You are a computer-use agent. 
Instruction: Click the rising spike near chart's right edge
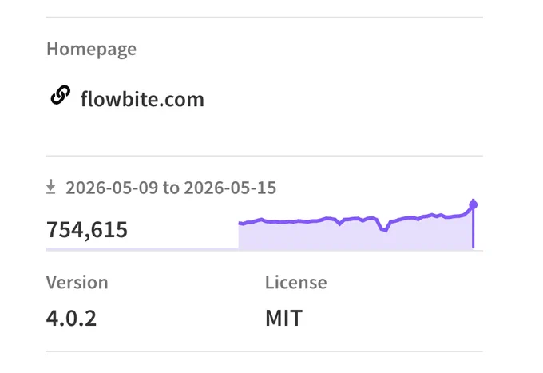point(468,211)
